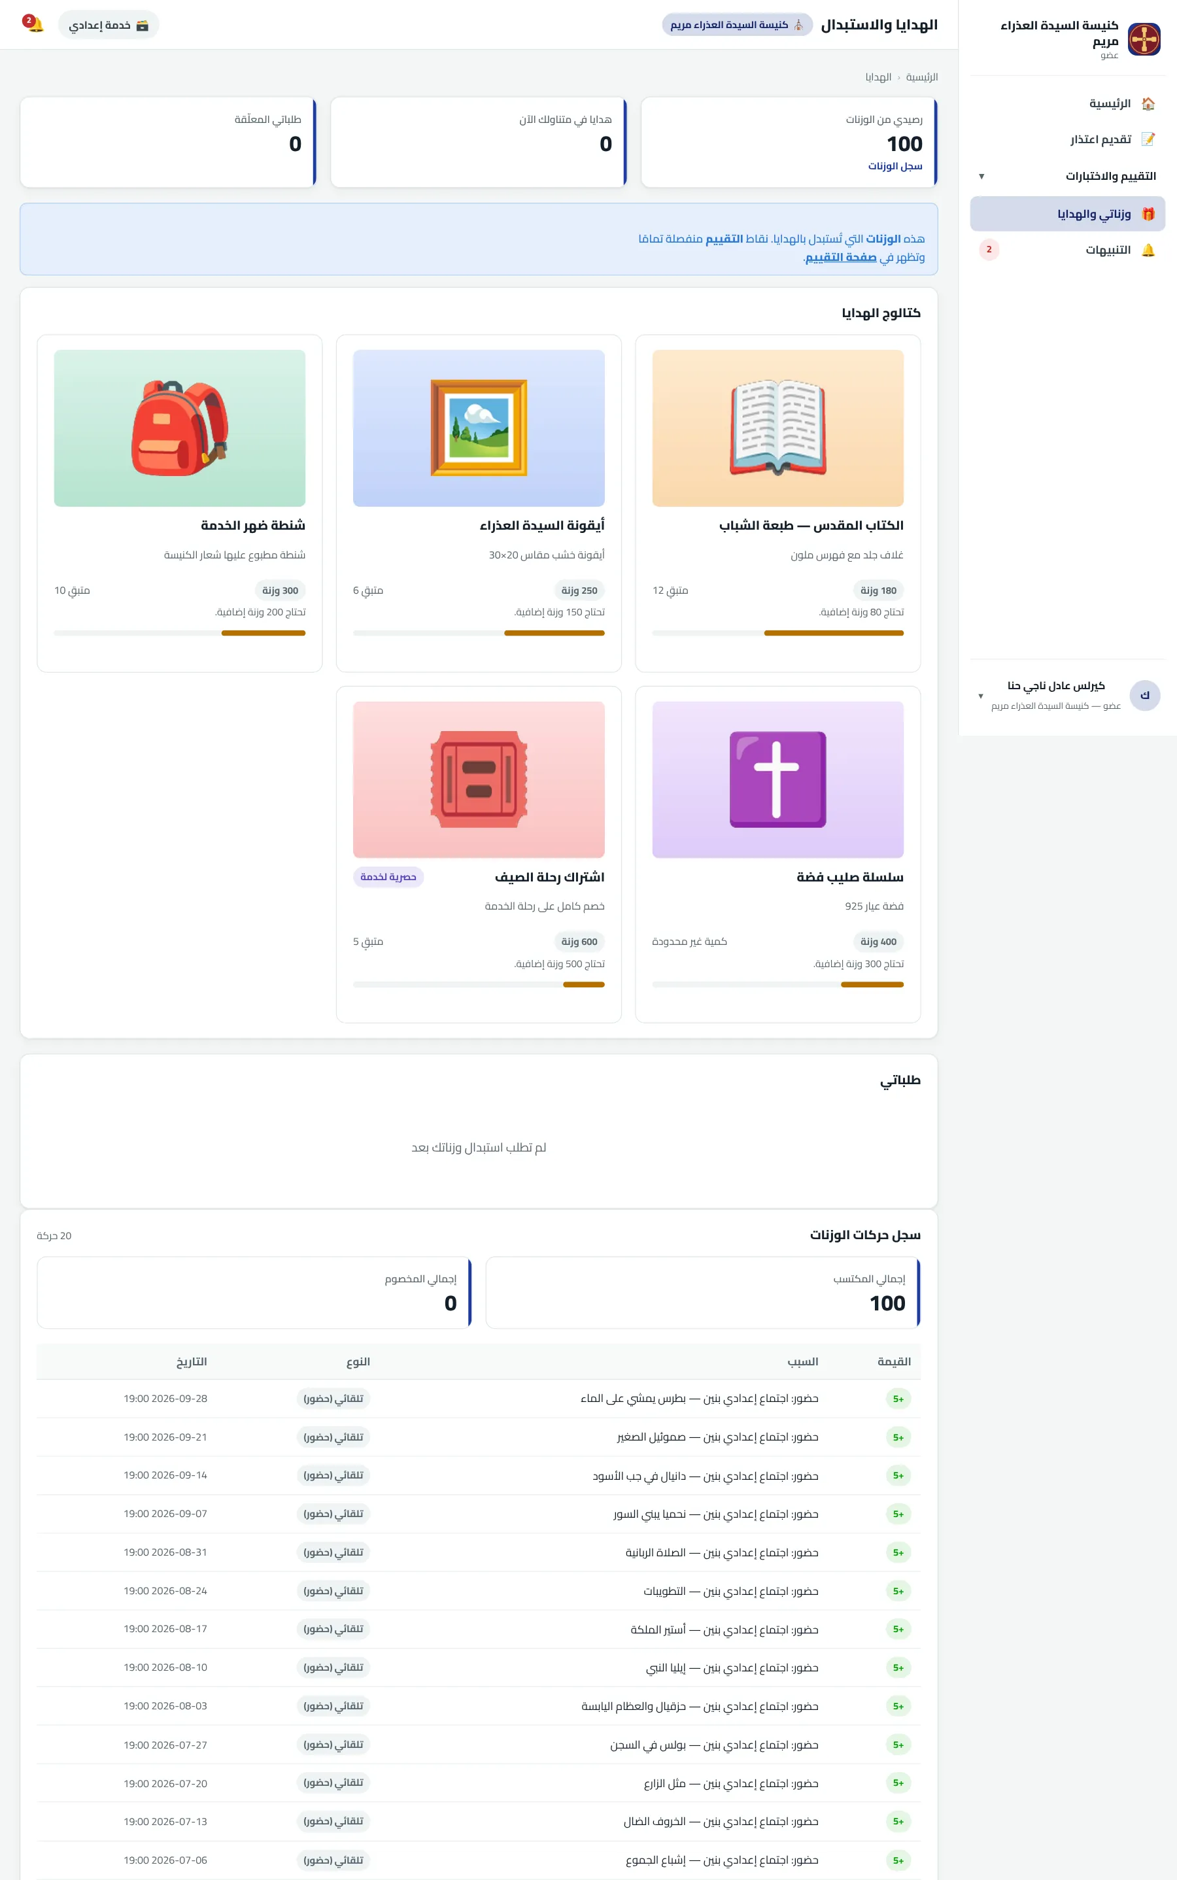The image size is (1177, 1880).
Task: Click the progress bar of الكتاب المقدس card
Action: click(x=777, y=633)
